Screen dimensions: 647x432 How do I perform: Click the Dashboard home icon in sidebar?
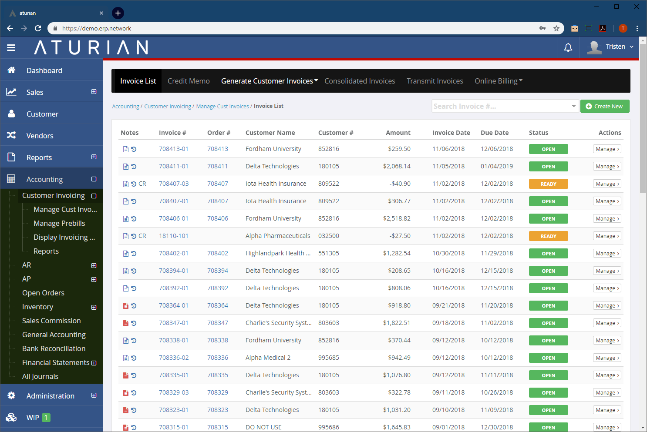pos(11,70)
